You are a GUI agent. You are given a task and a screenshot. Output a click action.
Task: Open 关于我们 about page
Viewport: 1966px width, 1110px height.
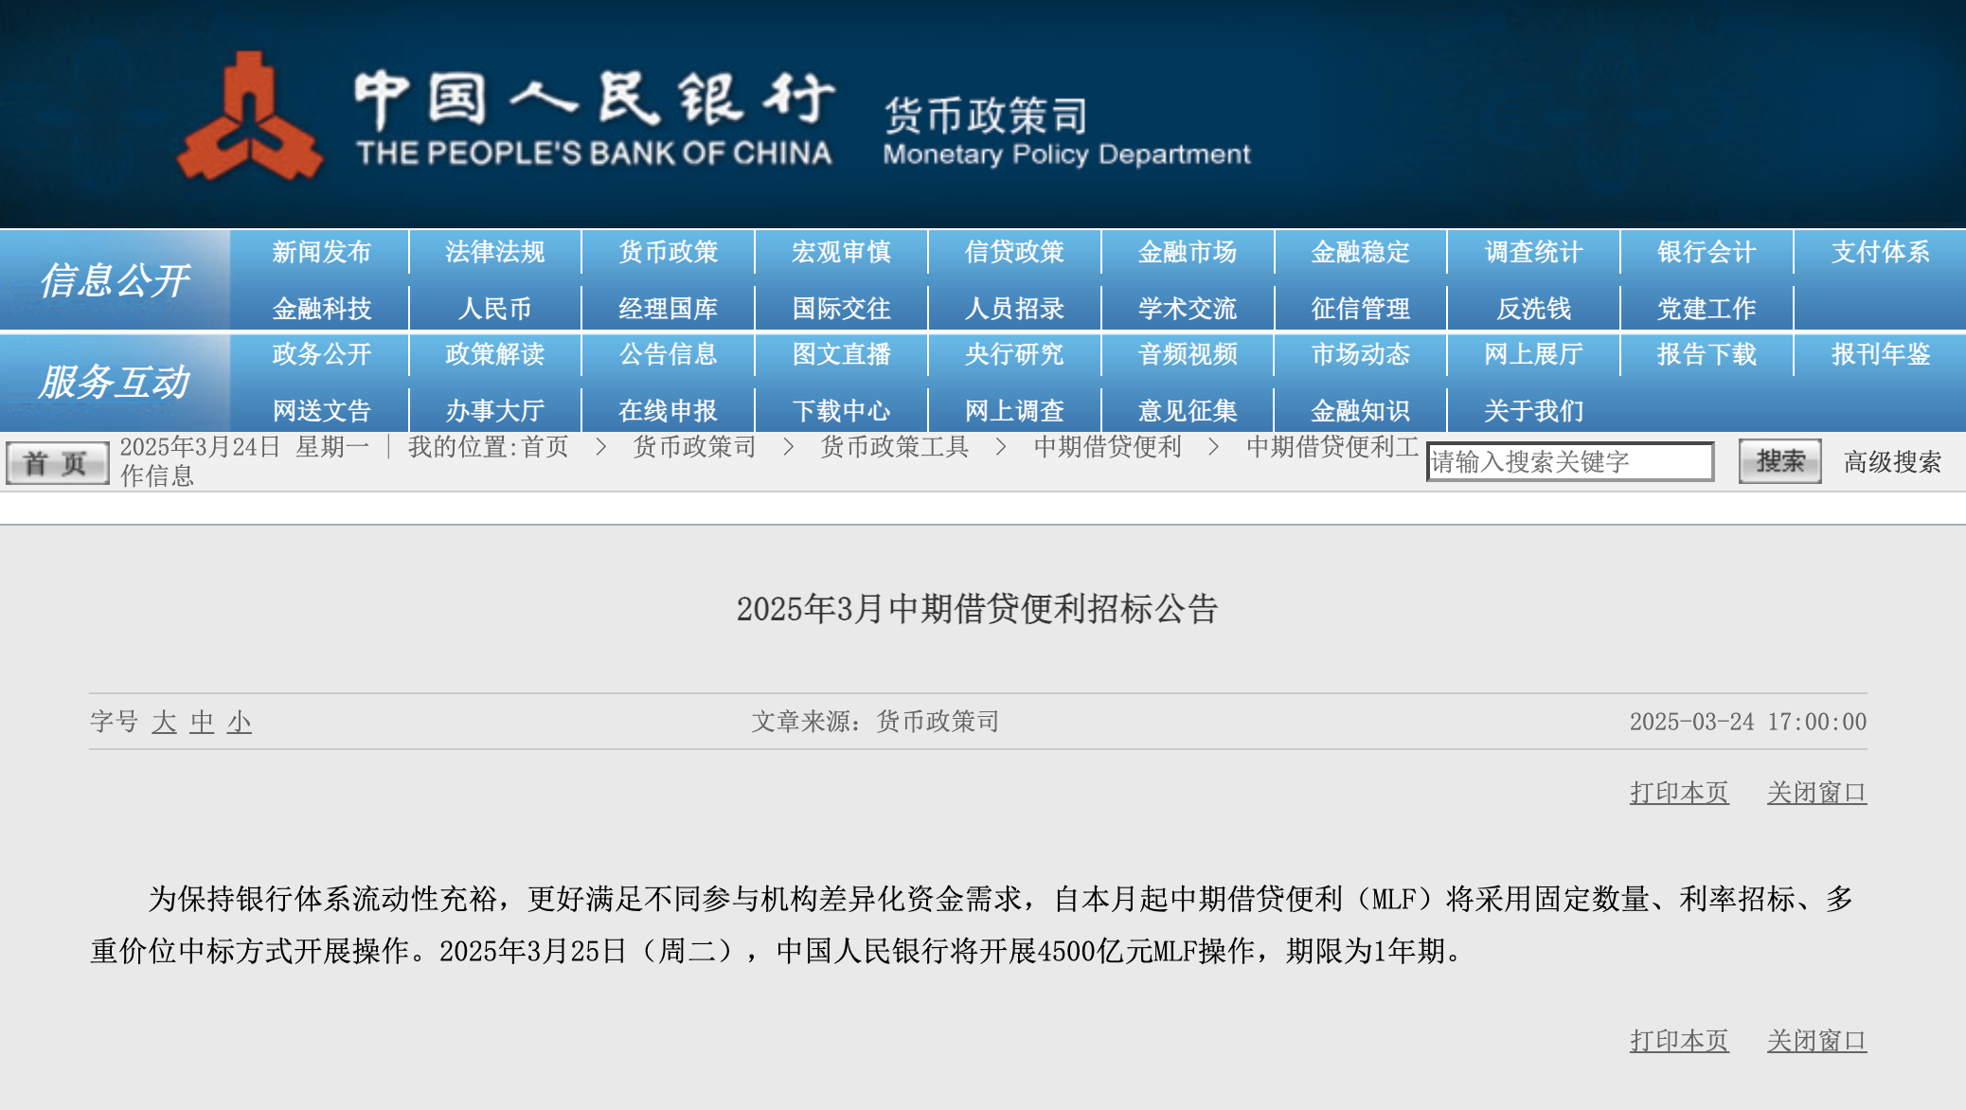[1533, 411]
